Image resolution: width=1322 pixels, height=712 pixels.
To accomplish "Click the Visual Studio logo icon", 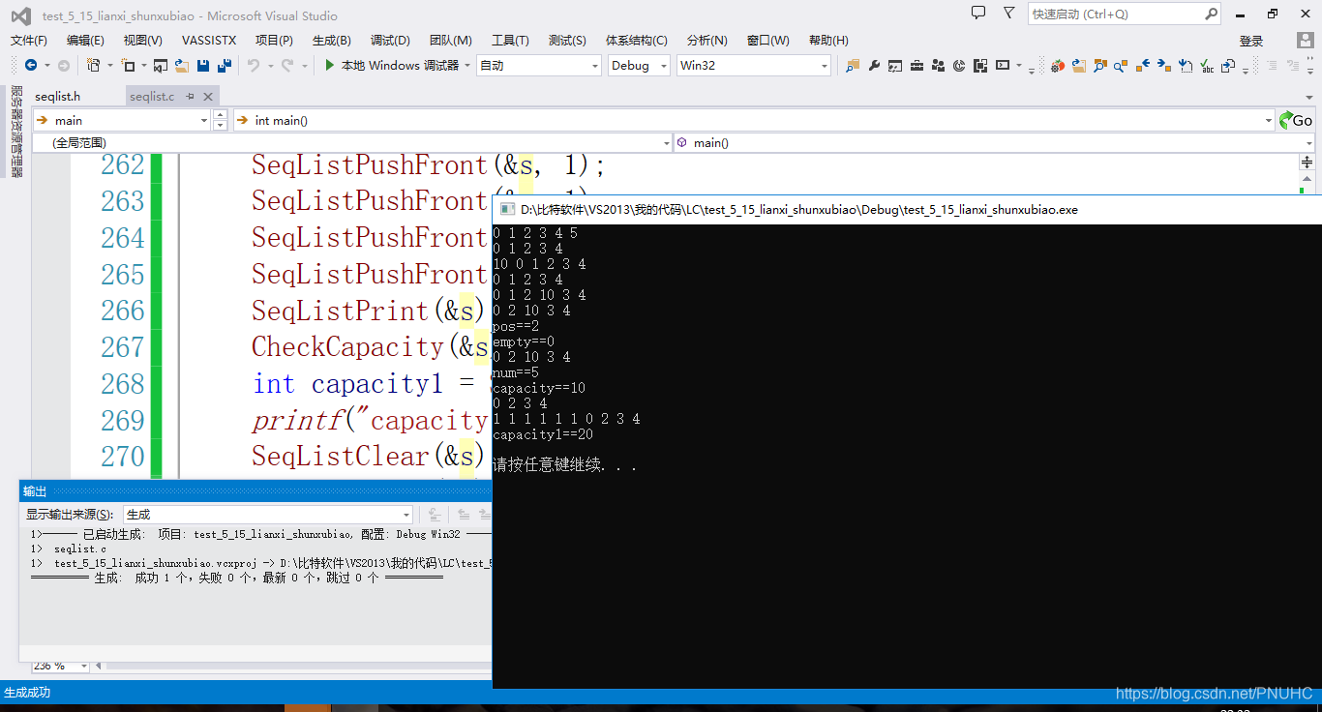I will [x=20, y=15].
